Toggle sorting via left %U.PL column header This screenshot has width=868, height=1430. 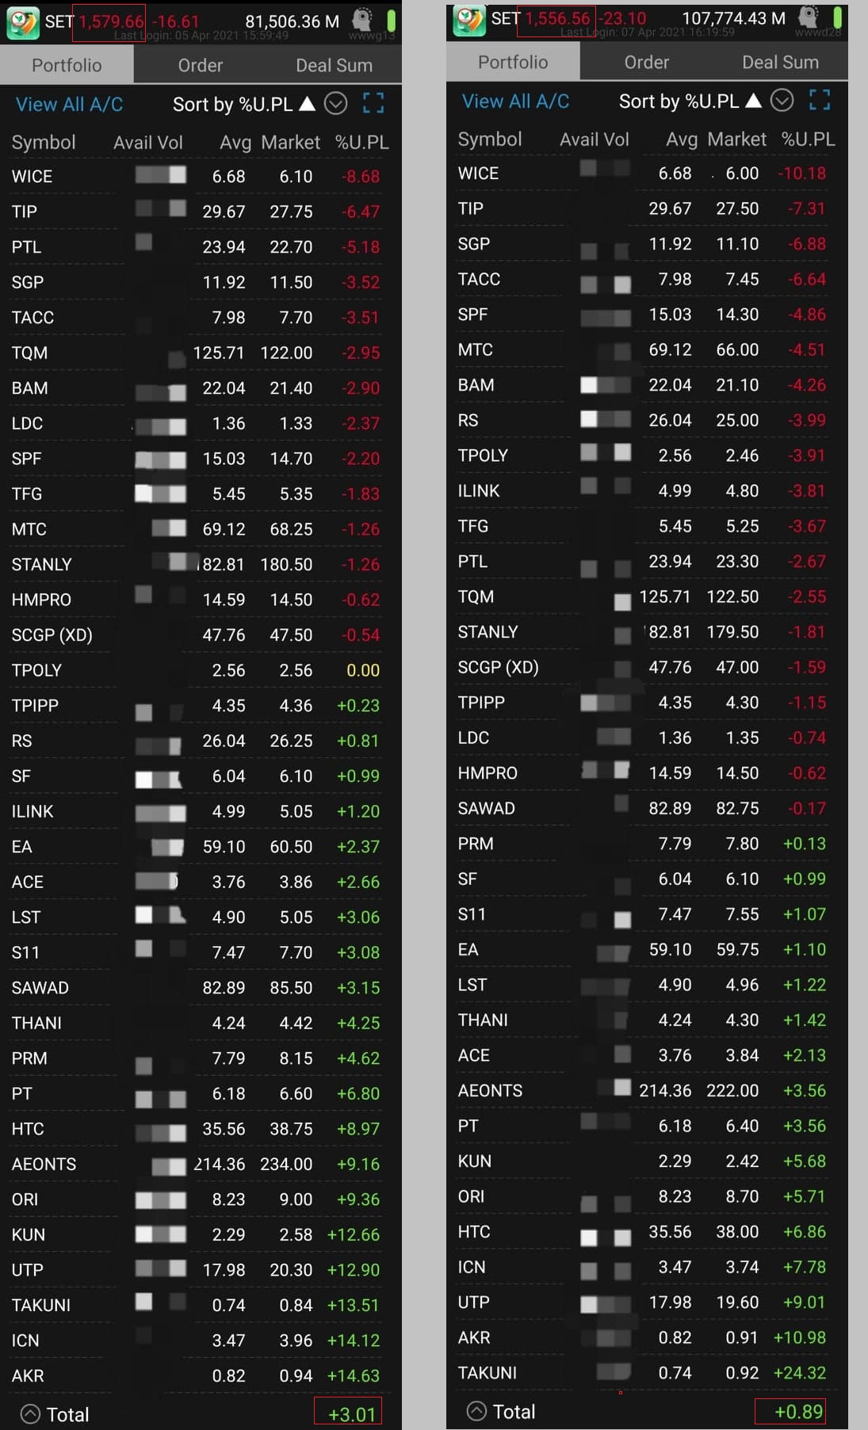[x=361, y=143]
